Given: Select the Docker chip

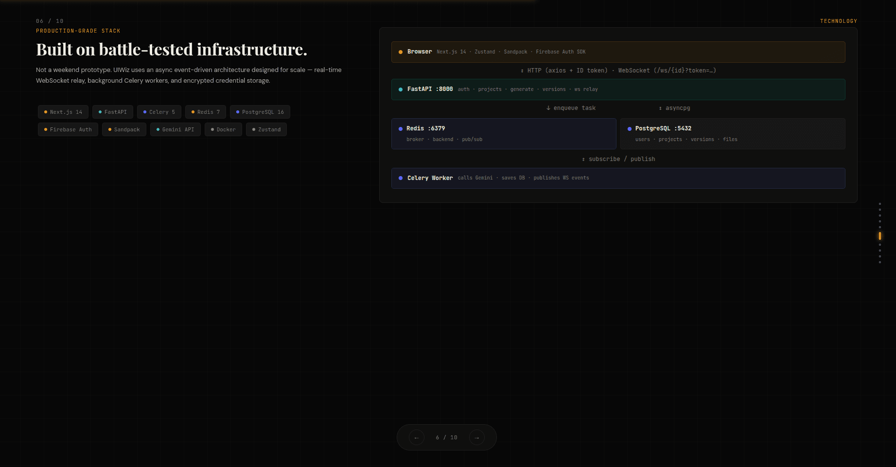Looking at the screenshot, I should (x=223, y=129).
